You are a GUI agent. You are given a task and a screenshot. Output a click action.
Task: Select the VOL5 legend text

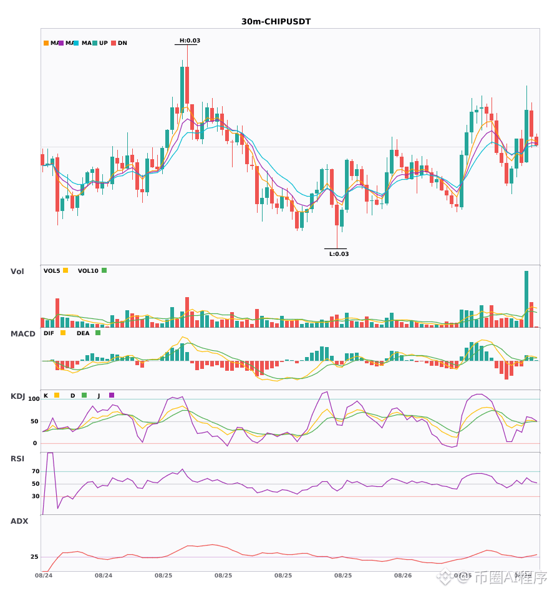[x=52, y=271]
